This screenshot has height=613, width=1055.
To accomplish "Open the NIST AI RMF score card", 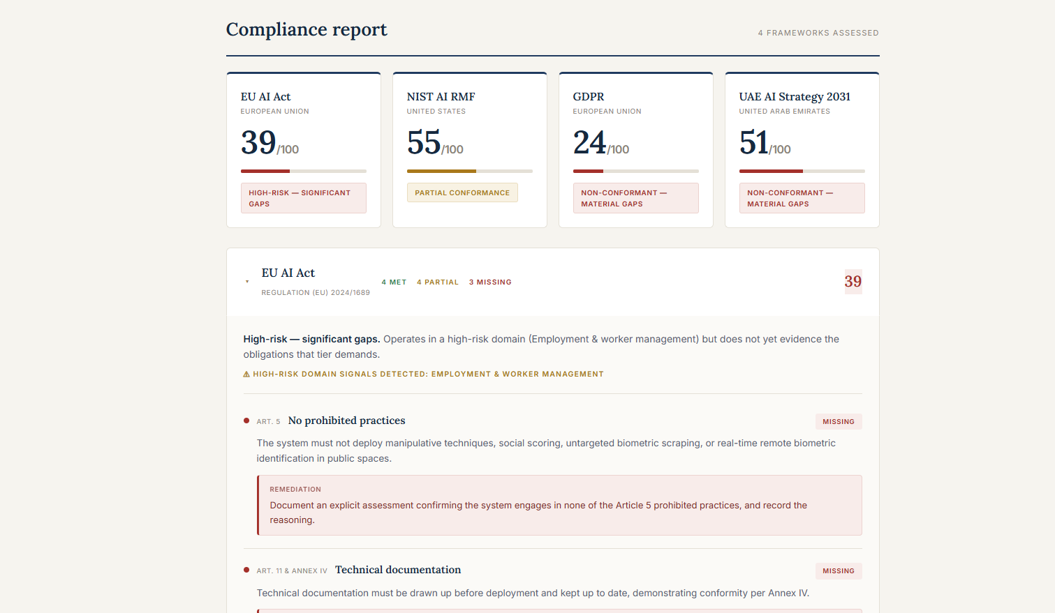I will 470,150.
